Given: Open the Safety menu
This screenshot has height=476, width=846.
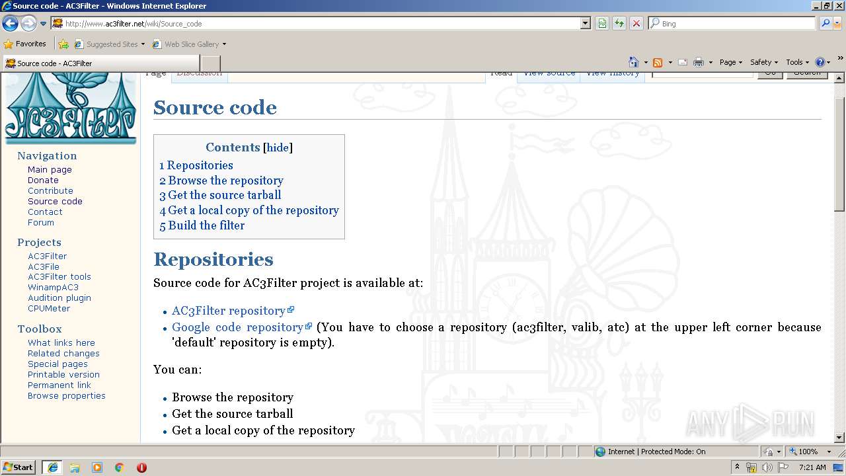Looking at the screenshot, I should tap(764, 62).
